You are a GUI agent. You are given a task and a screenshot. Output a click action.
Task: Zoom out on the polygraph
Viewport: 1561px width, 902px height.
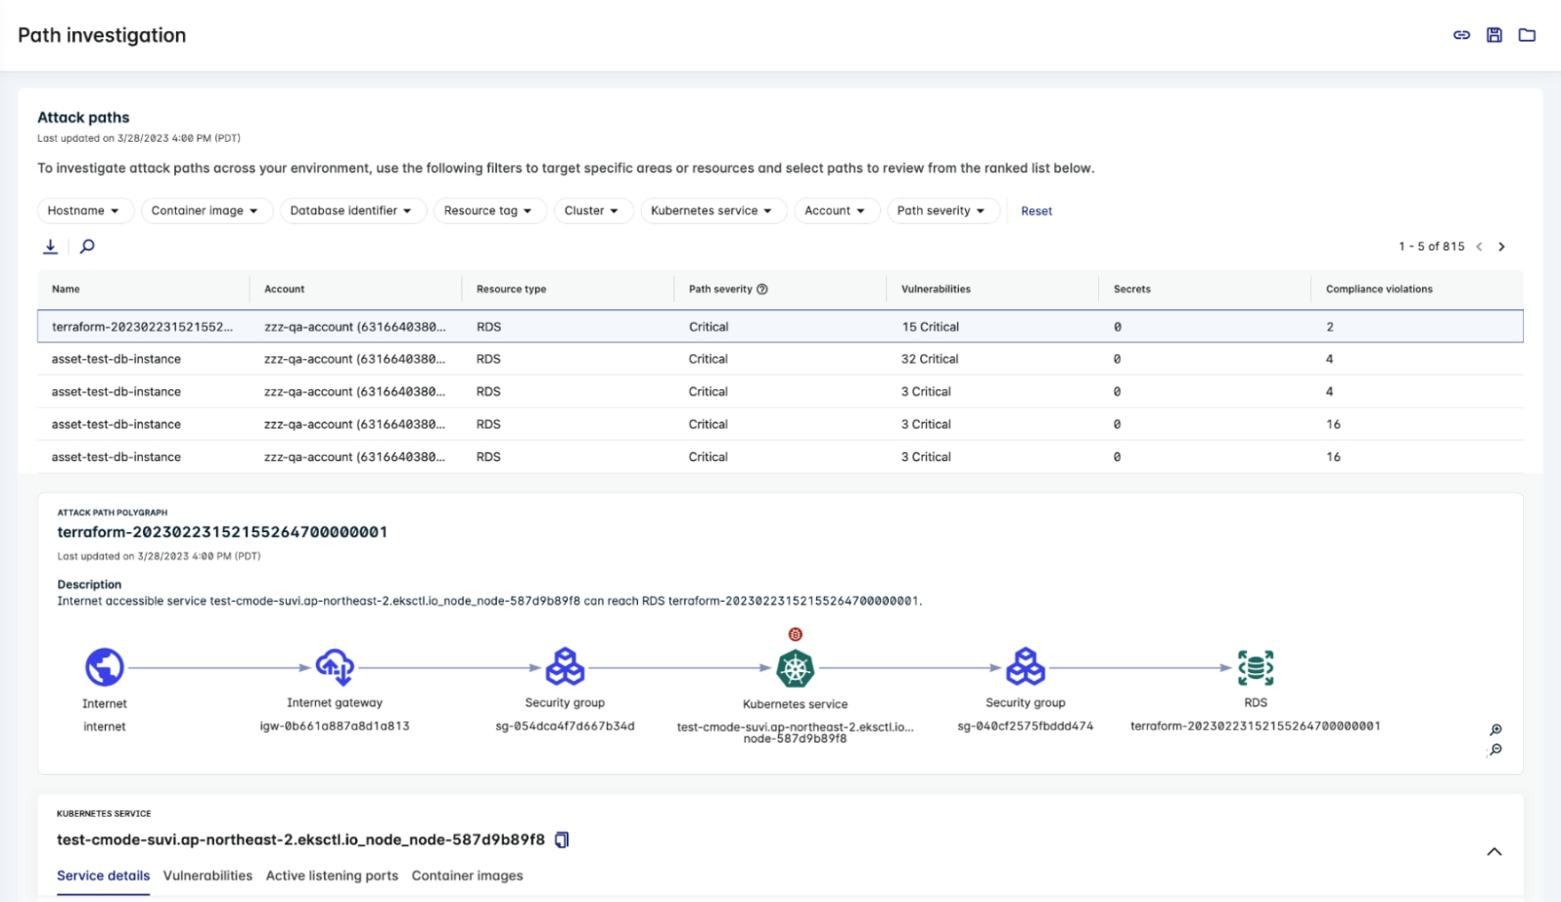click(1495, 750)
